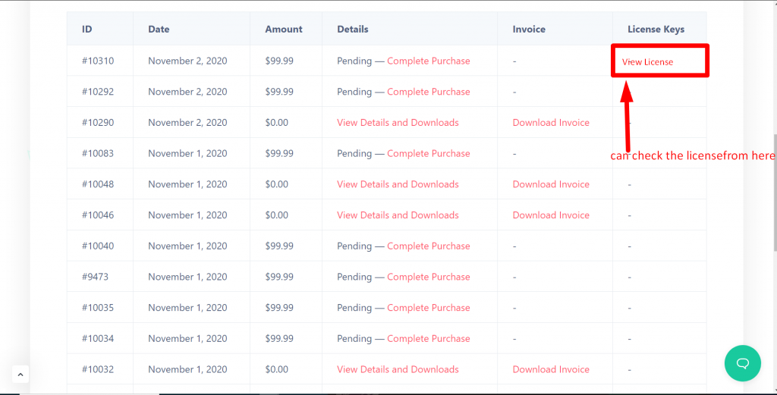Download Invoice for order #10290

pyautogui.click(x=551, y=123)
